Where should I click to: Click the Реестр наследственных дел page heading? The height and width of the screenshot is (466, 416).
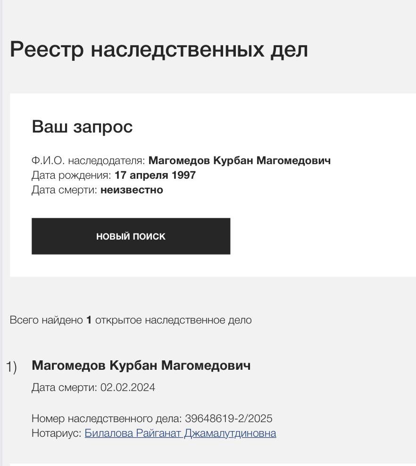coord(158,50)
